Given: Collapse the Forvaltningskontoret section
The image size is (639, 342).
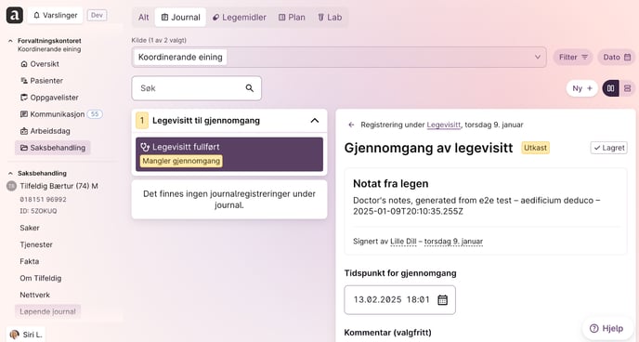Looking at the screenshot, I should [10, 41].
